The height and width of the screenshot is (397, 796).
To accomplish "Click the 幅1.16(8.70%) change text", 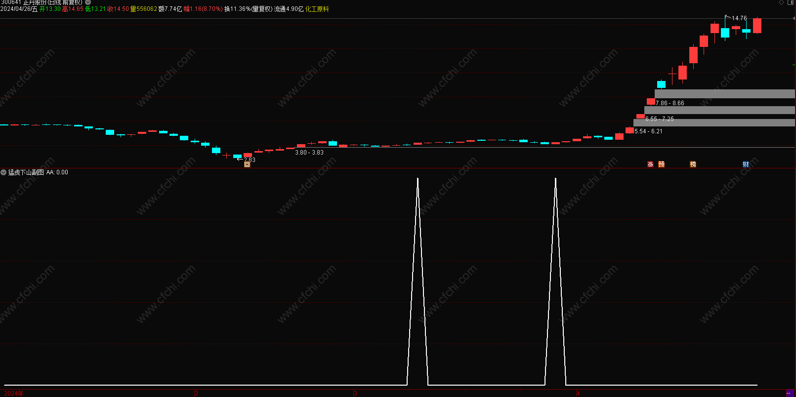I will (203, 9).
